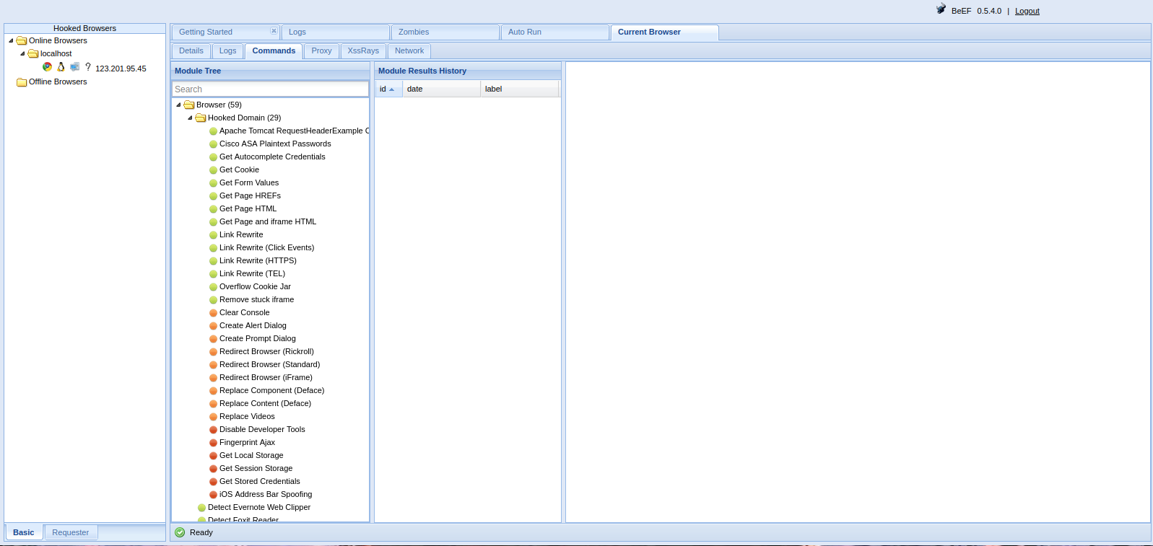Switch to the top-level Logs tab
Screen dimensions: 1153x546
[x=336, y=32]
